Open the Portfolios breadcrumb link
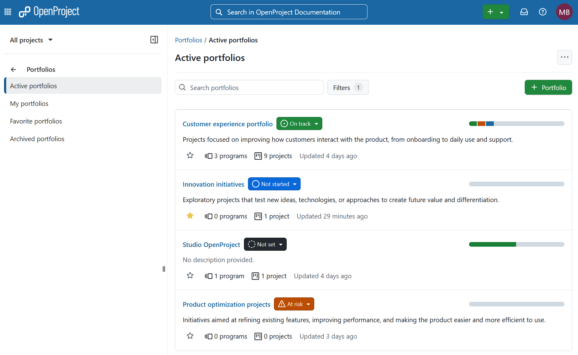This screenshot has height=355, width=578. pyautogui.click(x=188, y=40)
